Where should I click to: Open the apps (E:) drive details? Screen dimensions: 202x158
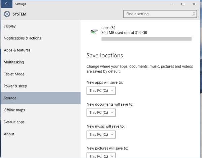[141, 33]
